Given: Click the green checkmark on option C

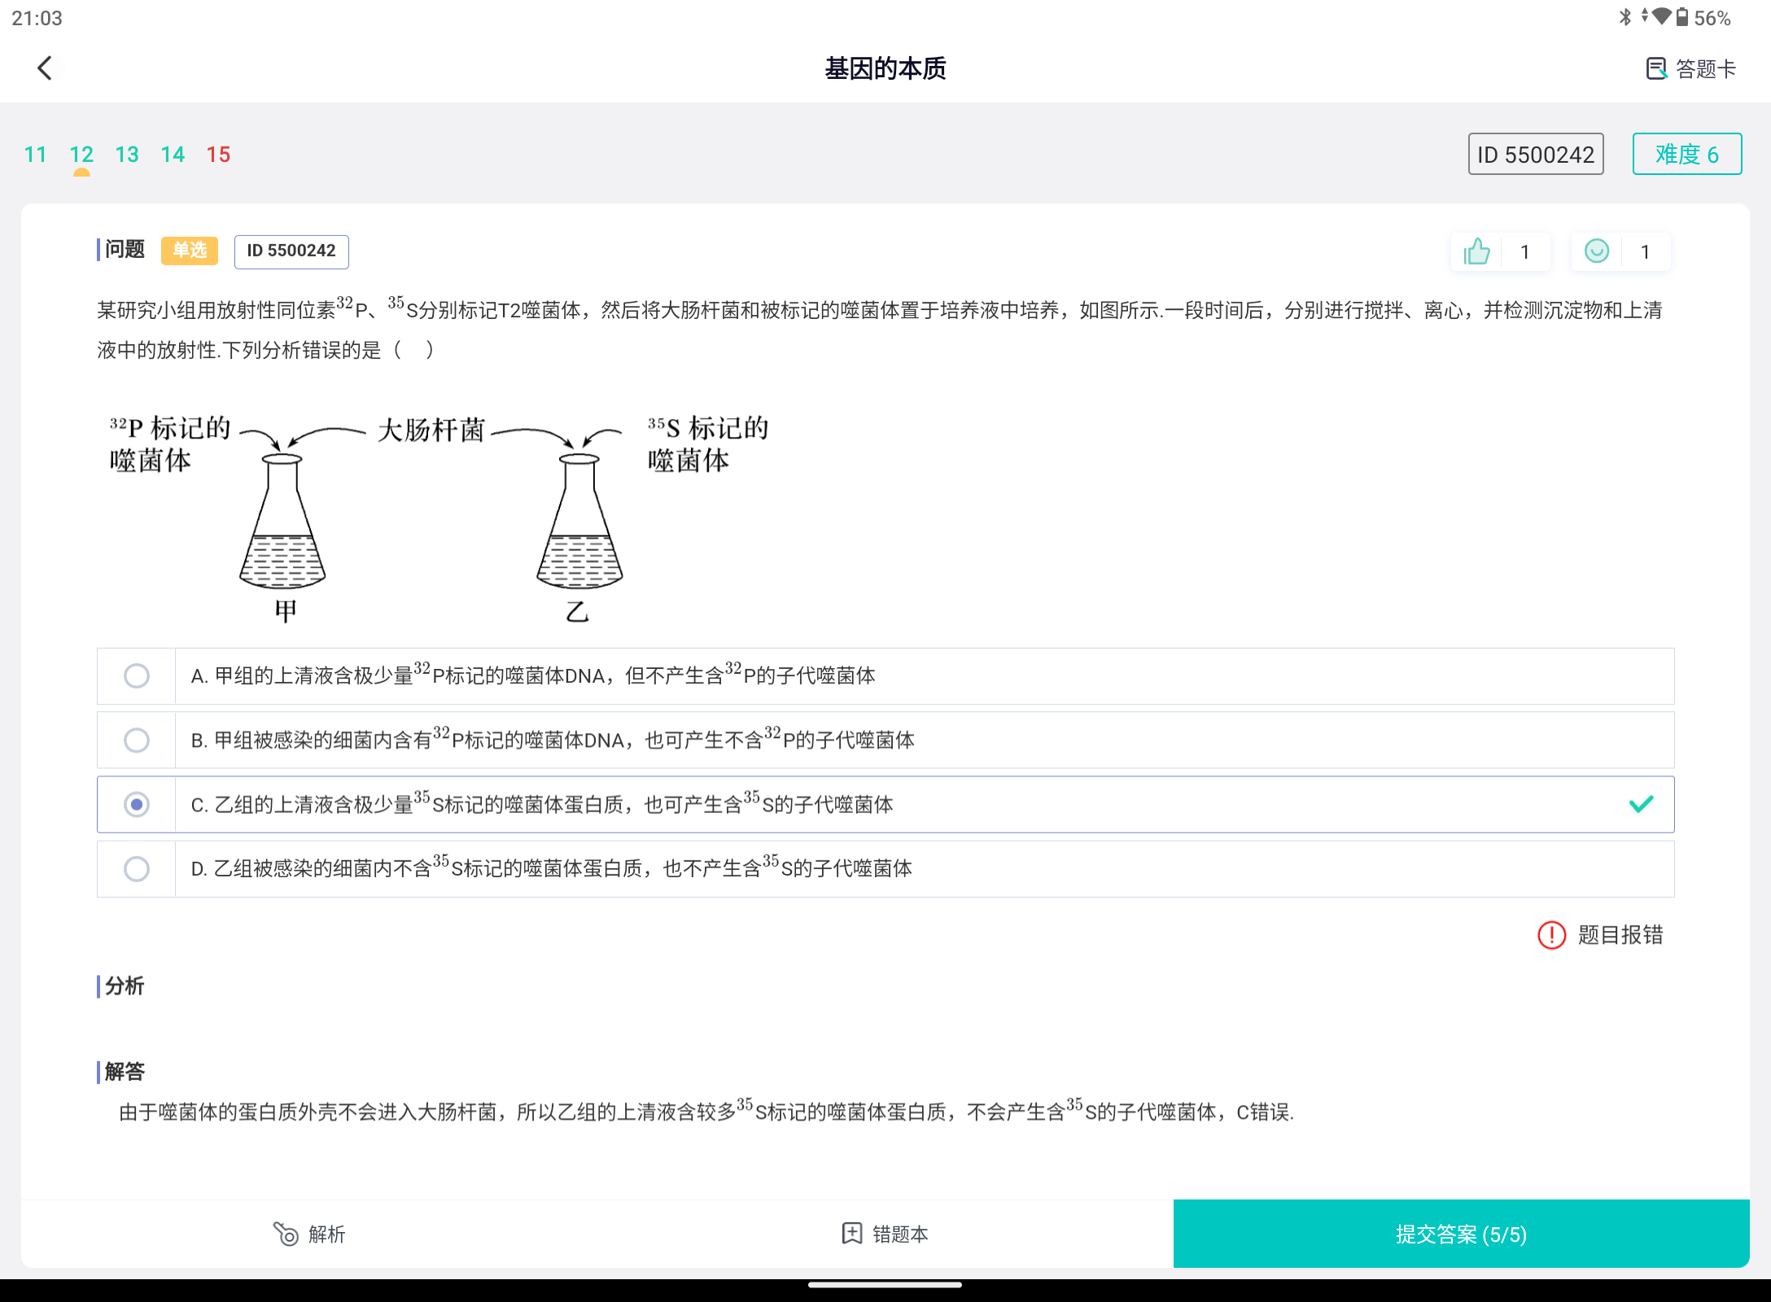Looking at the screenshot, I should pos(1641,804).
